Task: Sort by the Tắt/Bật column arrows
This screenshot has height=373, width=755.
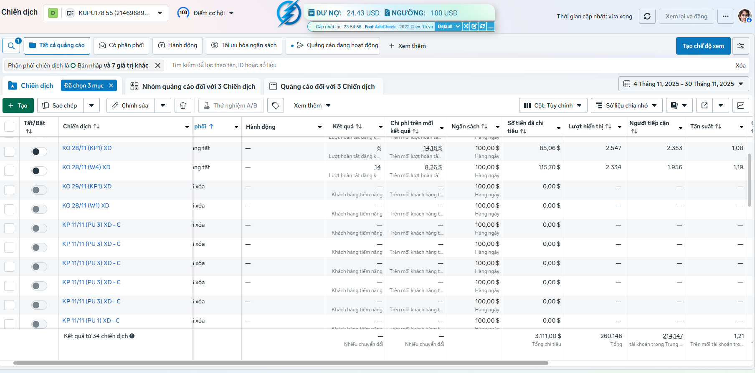Action: [29, 131]
